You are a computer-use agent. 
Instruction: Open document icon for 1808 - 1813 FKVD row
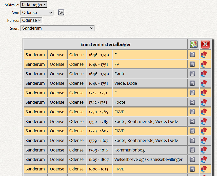click(x=192, y=169)
